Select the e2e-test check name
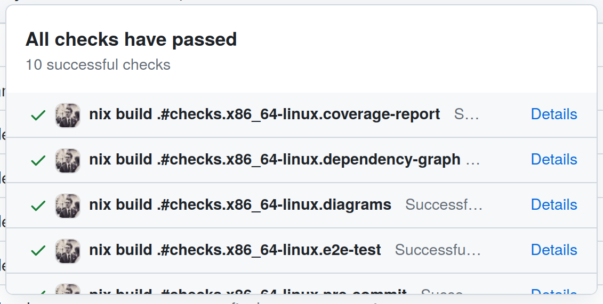Viewport: 603px width, 304px height. (x=235, y=250)
